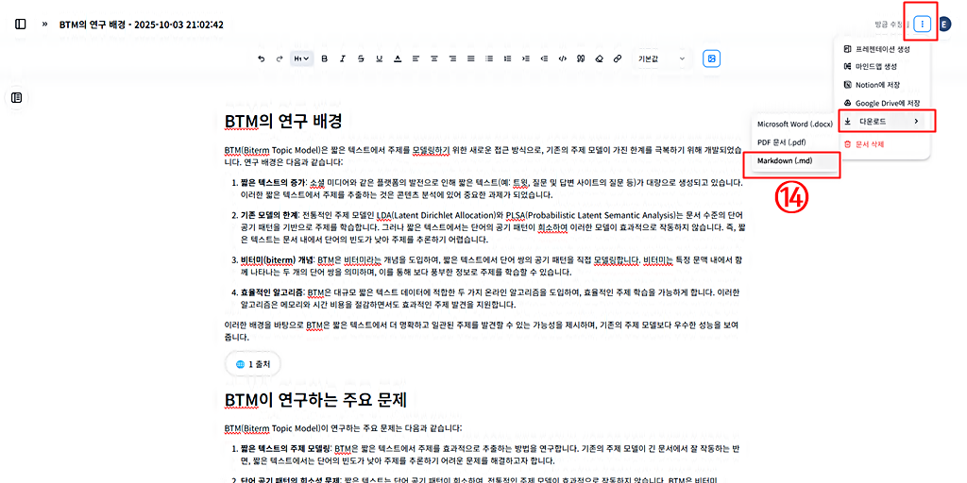This screenshot has height=483, width=967.
Task: Decrease indent of paragraph
Action: pos(544,58)
